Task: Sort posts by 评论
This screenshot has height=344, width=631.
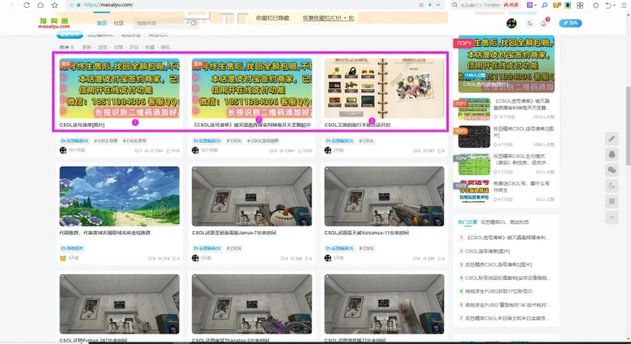Action: click(133, 47)
